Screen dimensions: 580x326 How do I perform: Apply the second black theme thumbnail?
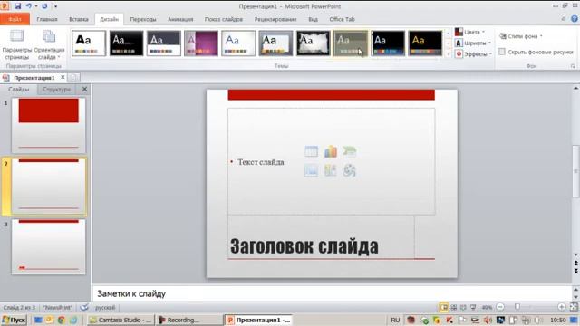tap(126, 43)
